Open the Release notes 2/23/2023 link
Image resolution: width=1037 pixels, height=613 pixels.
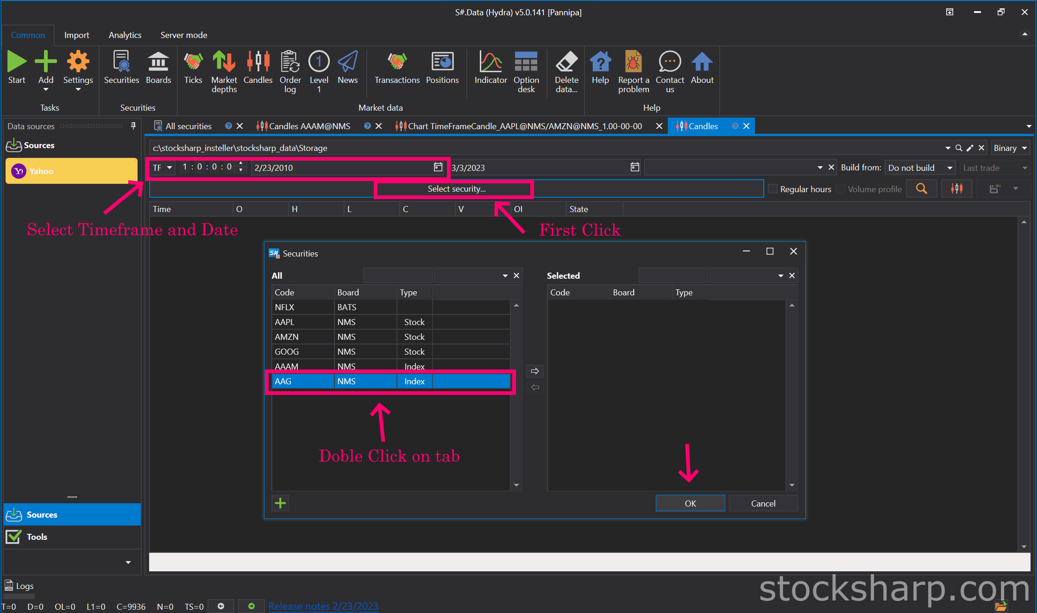323,606
